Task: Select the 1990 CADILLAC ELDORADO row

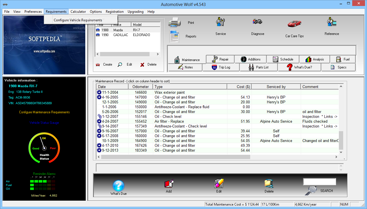Action: pyautogui.click(x=127, y=35)
